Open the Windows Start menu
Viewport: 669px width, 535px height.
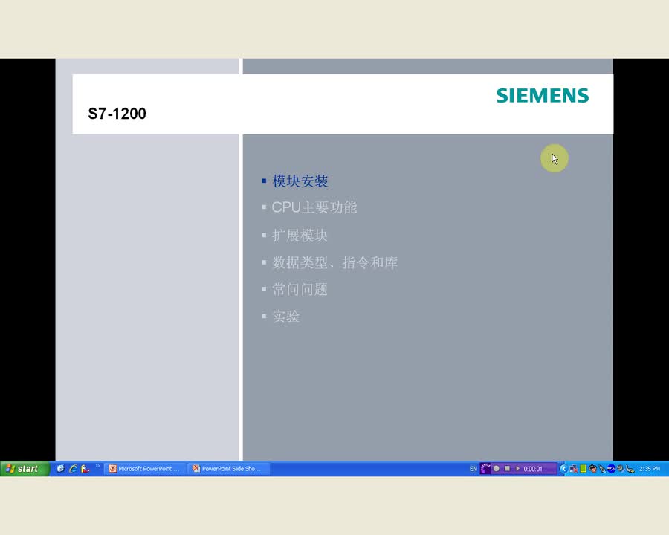(x=25, y=468)
